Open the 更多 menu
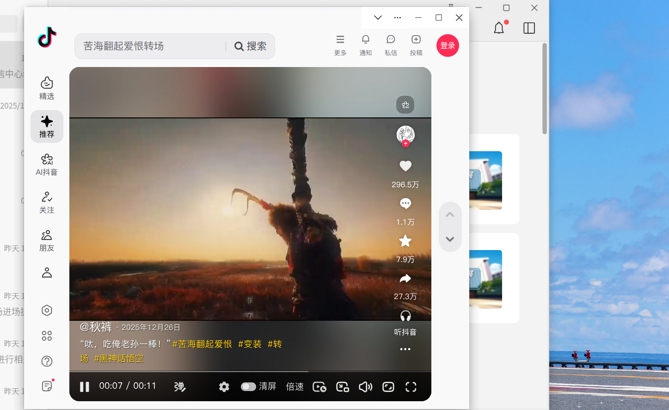This screenshot has width=669, height=410. [340, 45]
